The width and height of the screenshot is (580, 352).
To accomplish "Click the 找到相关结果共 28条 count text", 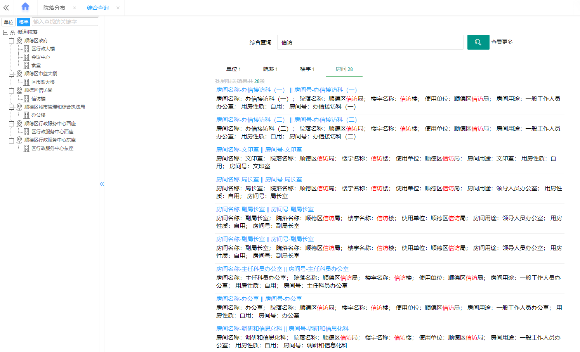I will tap(240, 81).
